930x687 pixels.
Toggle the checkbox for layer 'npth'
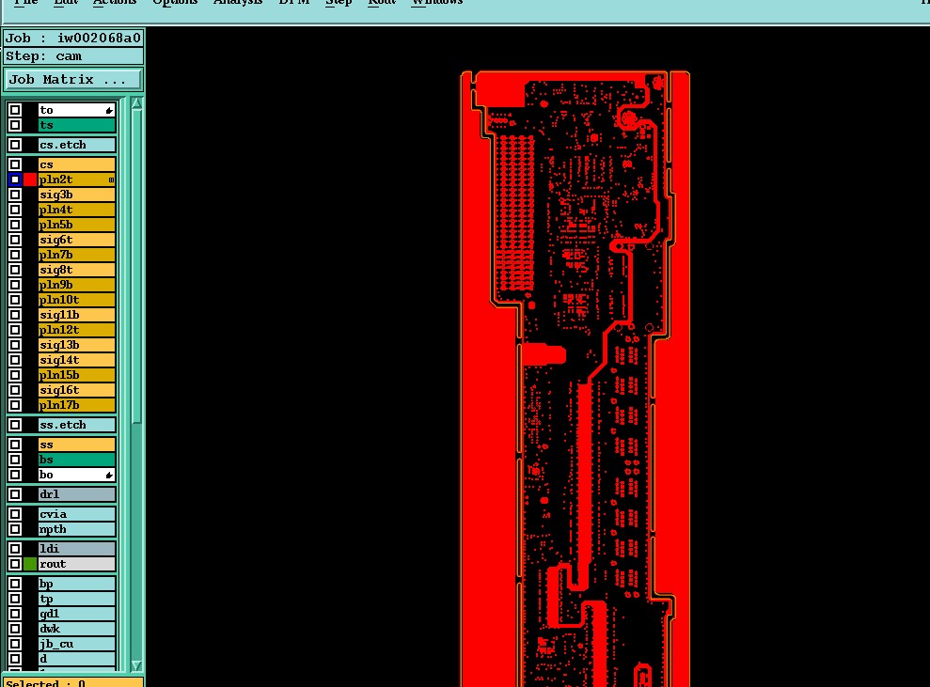coord(15,529)
